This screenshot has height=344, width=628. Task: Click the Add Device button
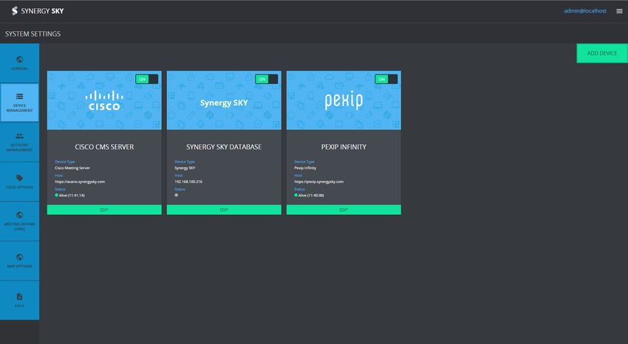pyautogui.click(x=602, y=53)
